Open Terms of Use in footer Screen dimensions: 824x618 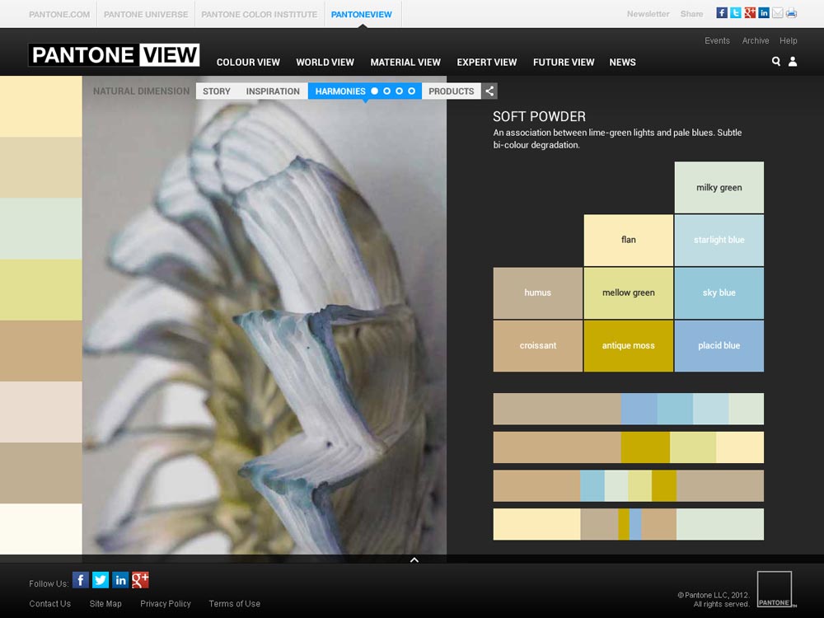[x=234, y=604]
